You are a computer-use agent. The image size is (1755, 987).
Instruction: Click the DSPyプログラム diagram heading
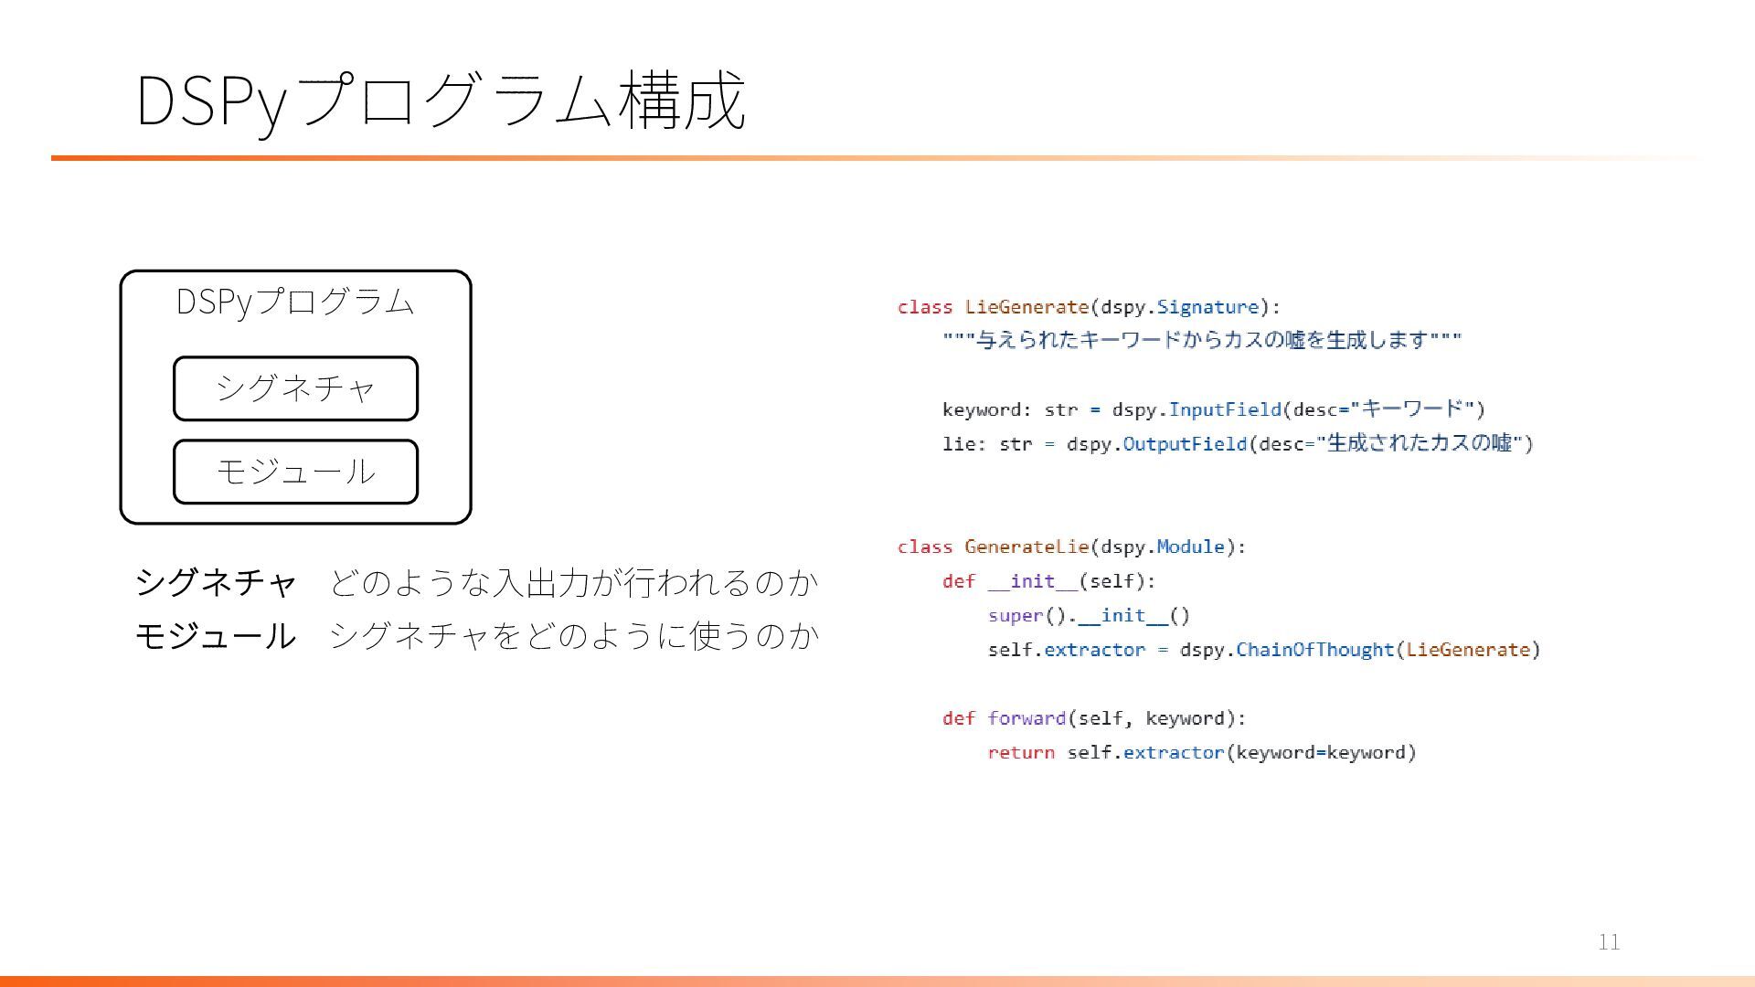pyautogui.click(x=295, y=302)
